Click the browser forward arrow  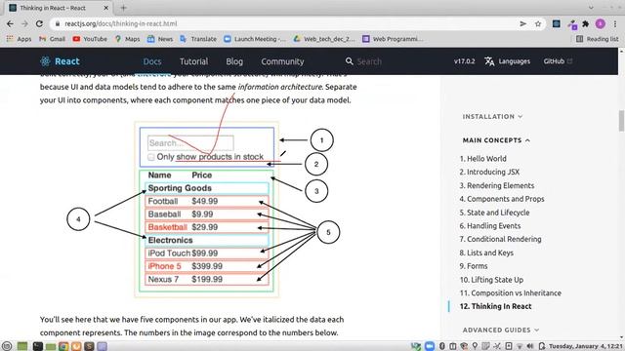point(24,23)
